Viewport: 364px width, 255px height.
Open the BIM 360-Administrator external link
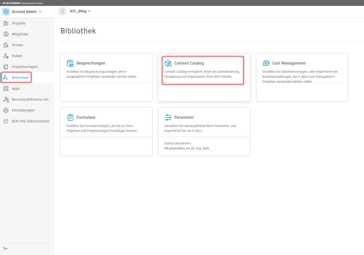[31, 121]
